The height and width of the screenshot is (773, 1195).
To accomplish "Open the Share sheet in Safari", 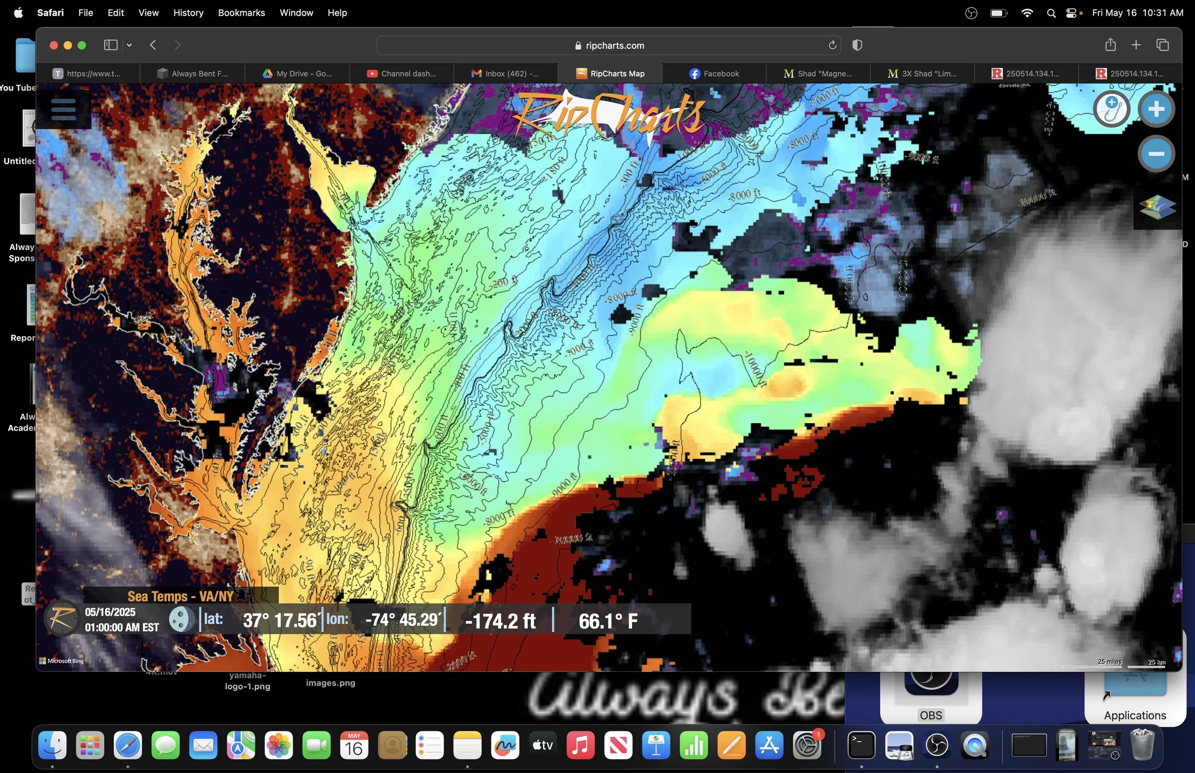I will [1110, 45].
